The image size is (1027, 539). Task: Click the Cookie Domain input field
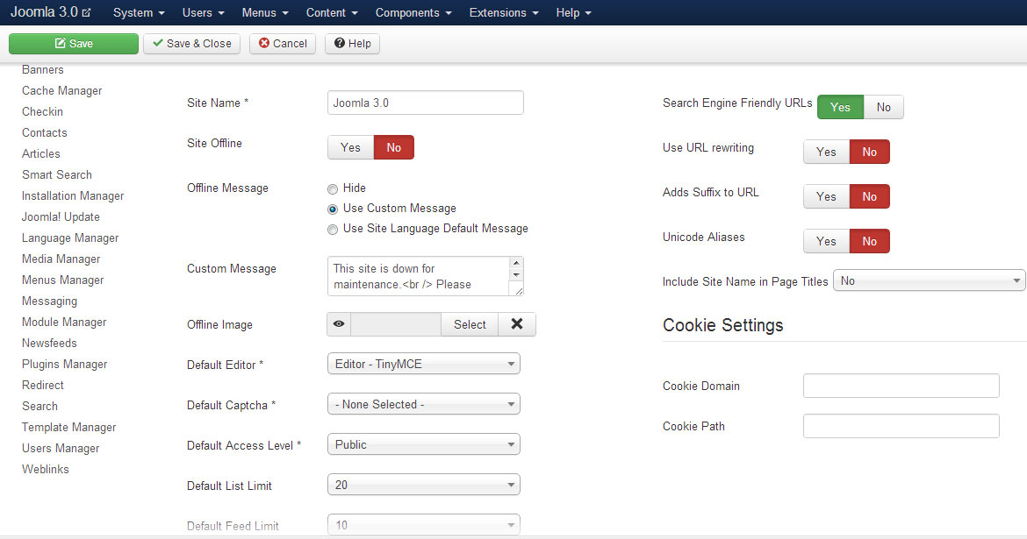pos(901,386)
